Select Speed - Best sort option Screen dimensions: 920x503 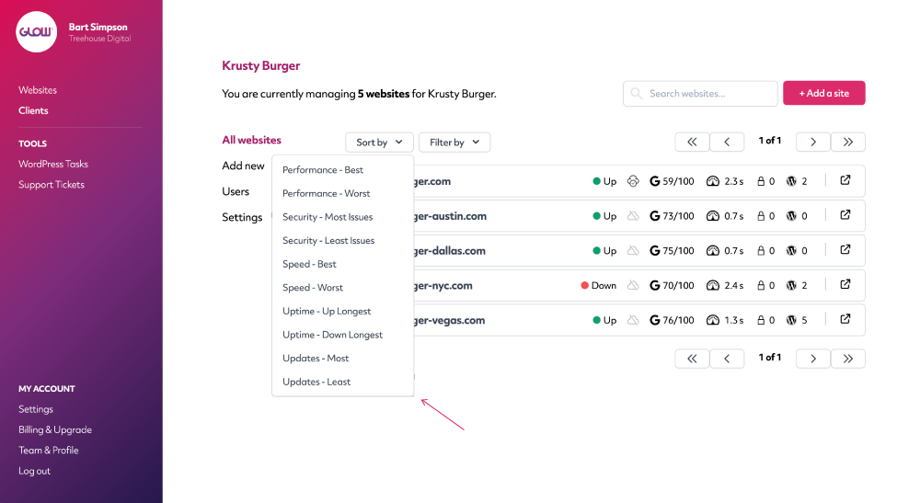click(309, 264)
